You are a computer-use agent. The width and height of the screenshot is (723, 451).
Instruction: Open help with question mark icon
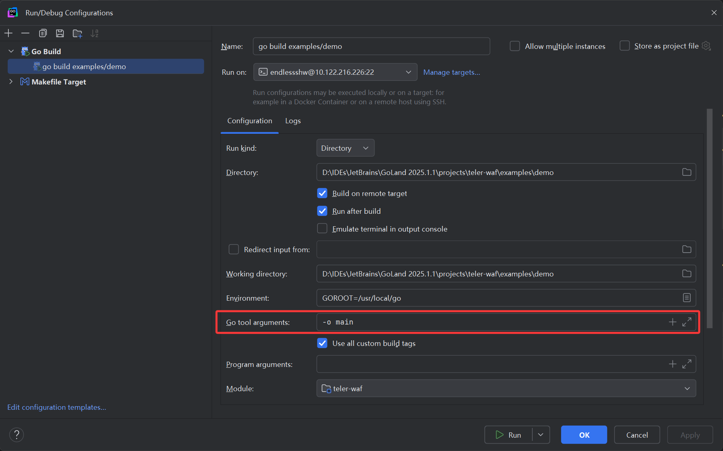point(17,435)
